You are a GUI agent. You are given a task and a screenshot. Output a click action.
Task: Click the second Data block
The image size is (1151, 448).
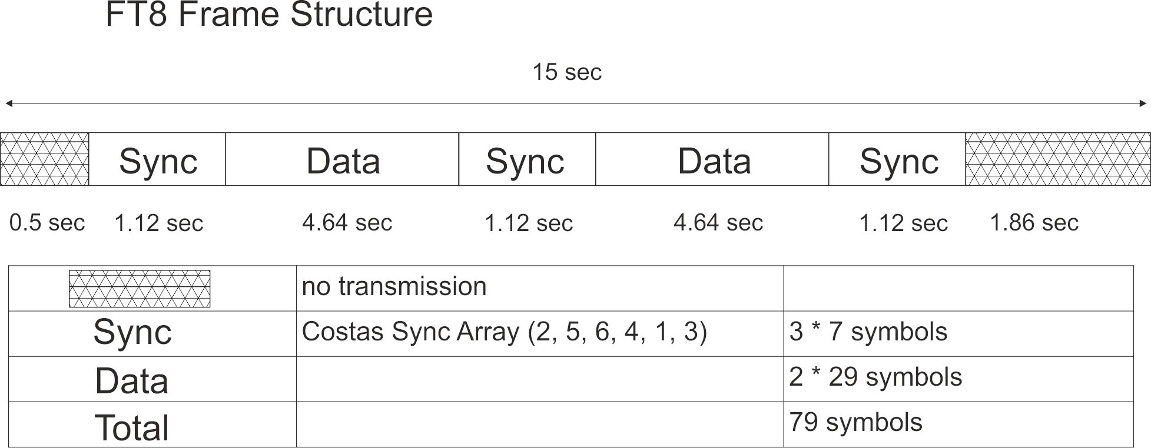pos(714,160)
